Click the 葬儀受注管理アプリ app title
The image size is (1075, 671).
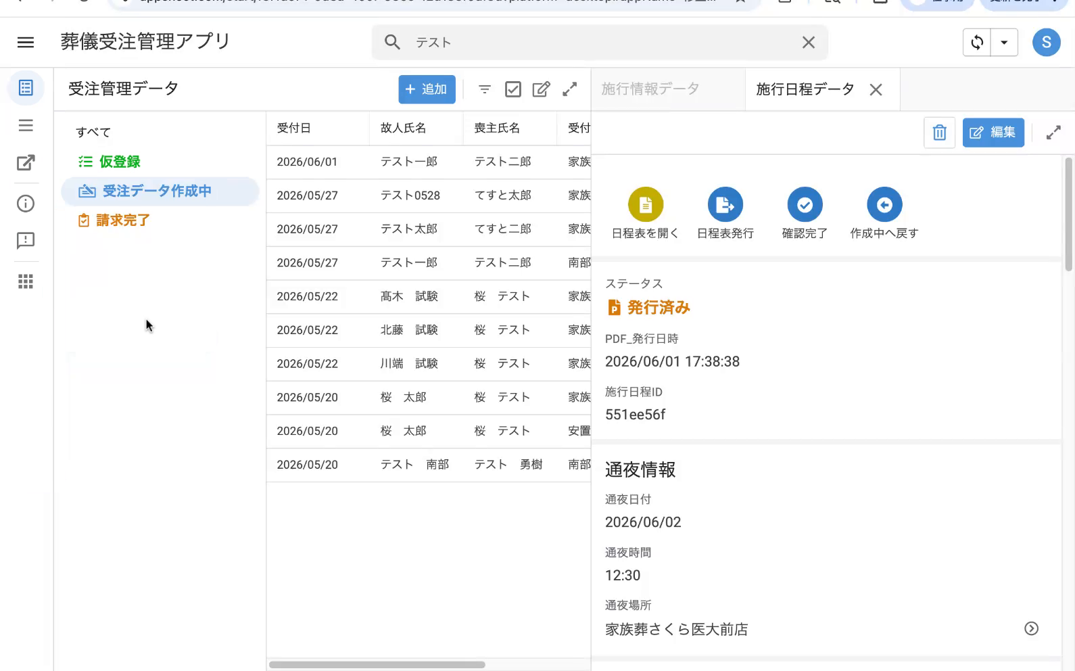click(145, 42)
